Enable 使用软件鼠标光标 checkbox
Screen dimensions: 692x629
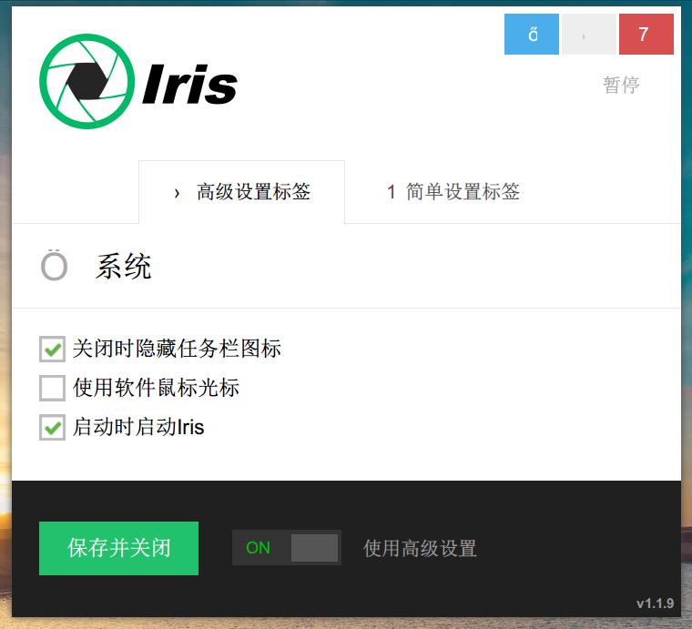click(x=53, y=388)
